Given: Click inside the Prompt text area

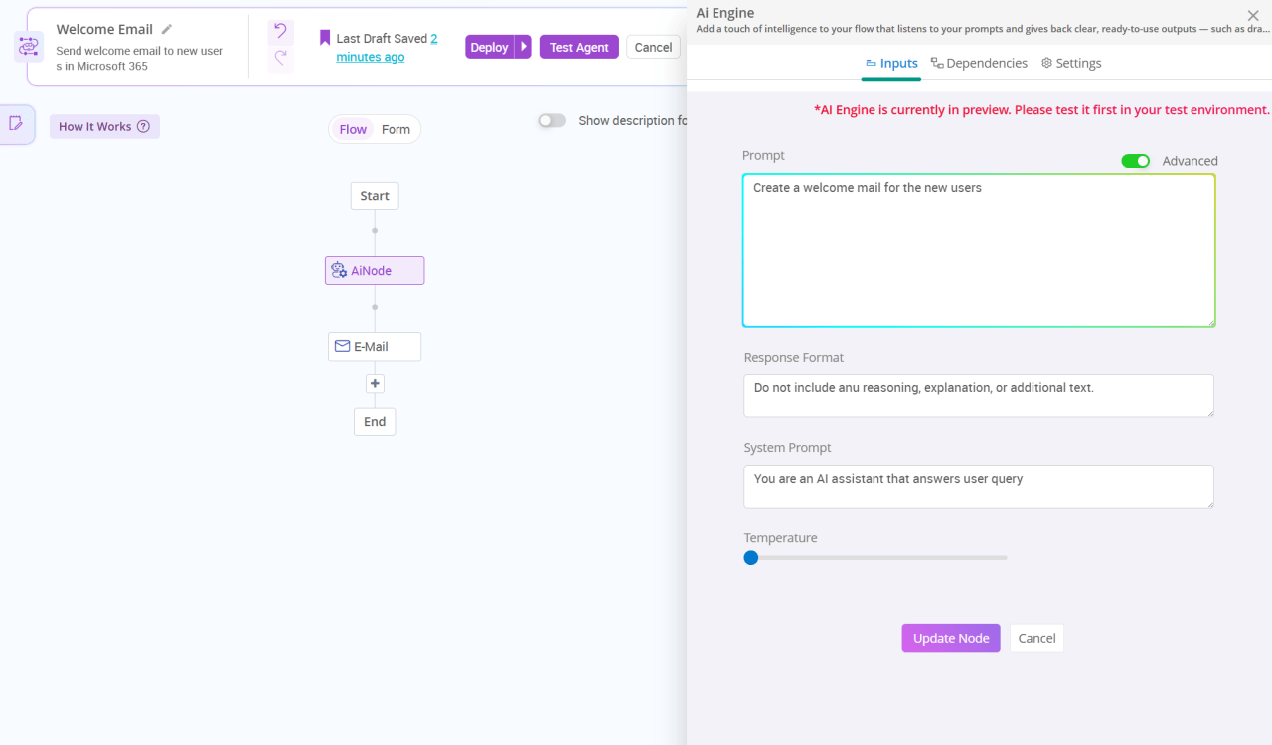Looking at the screenshot, I should point(979,248).
